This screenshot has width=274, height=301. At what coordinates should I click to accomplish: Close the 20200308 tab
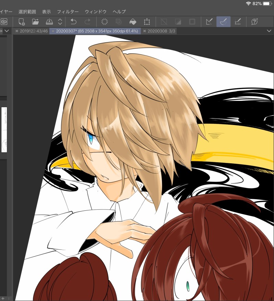[x=145, y=31]
